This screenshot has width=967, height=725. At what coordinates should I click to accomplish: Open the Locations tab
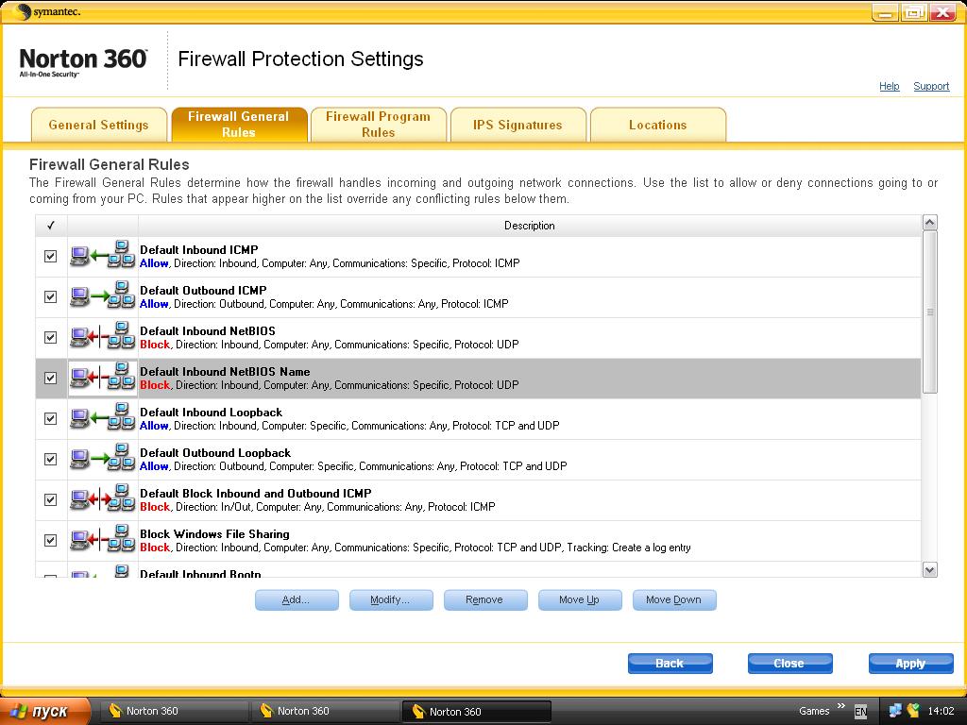(658, 125)
